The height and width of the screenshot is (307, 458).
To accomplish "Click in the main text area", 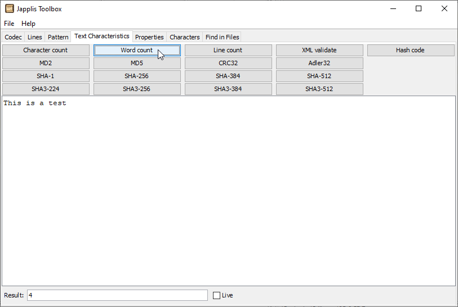I will pos(228,191).
